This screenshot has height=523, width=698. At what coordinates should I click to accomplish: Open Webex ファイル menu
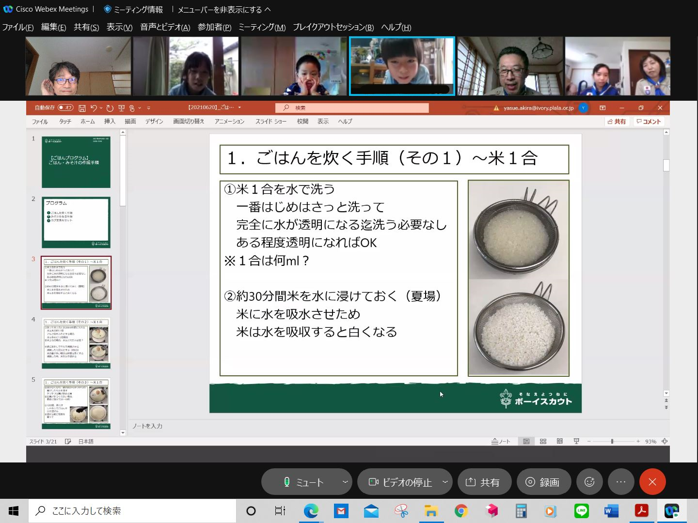pos(18,27)
